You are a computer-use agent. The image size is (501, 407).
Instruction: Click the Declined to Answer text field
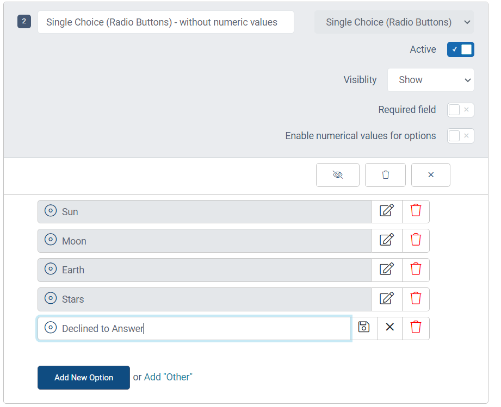pyautogui.click(x=194, y=328)
